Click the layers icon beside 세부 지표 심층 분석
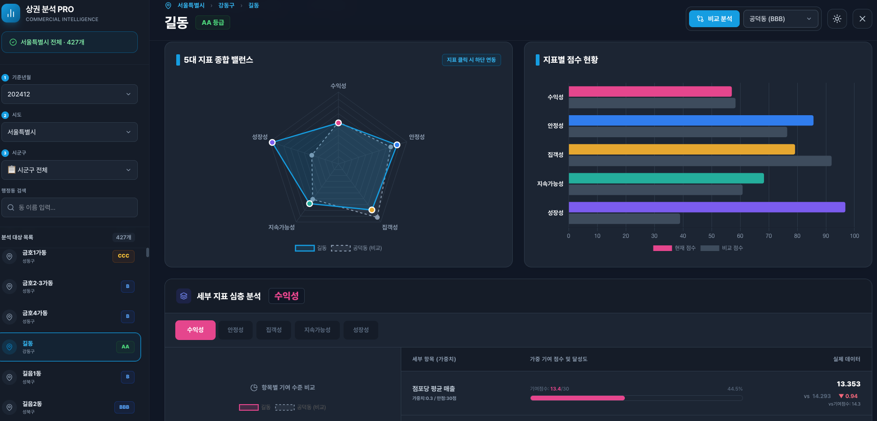This screenshot has height=421, width=877. tap(184, 296)
